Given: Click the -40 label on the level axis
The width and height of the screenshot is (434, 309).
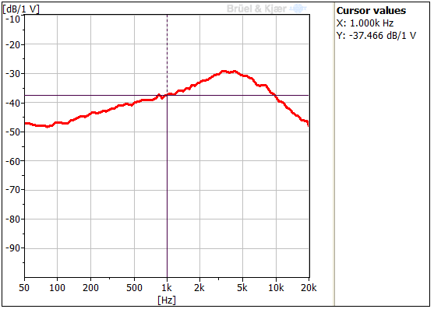Looking at the screenshot, I should [13, 103].
